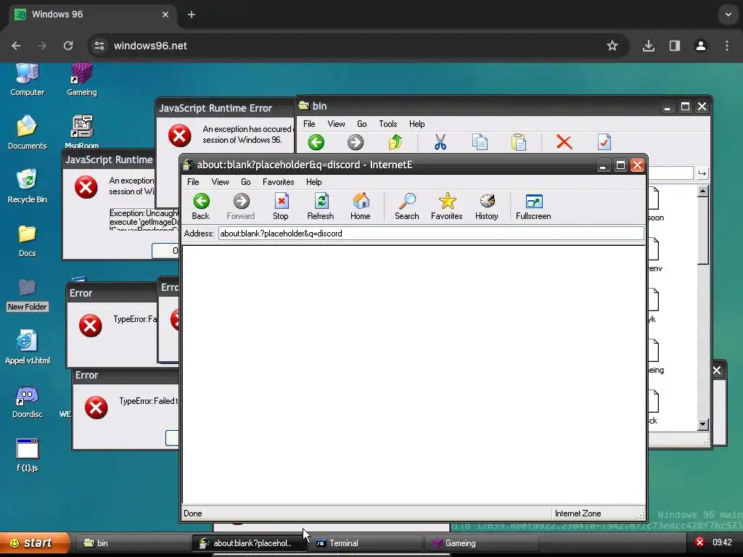Click the Paste clipboard icon in bin window
The height and width of the screenshot is (557, 743).
[519, 142]
